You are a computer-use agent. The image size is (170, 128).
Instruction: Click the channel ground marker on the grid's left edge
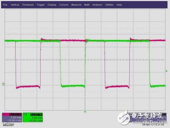(x=3, y=84)
